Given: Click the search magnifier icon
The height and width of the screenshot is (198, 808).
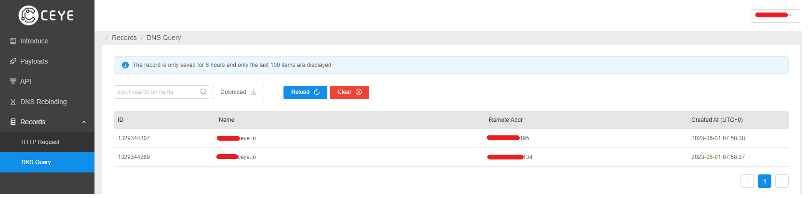Looking at the screenshot, I should tap(203, 92).
